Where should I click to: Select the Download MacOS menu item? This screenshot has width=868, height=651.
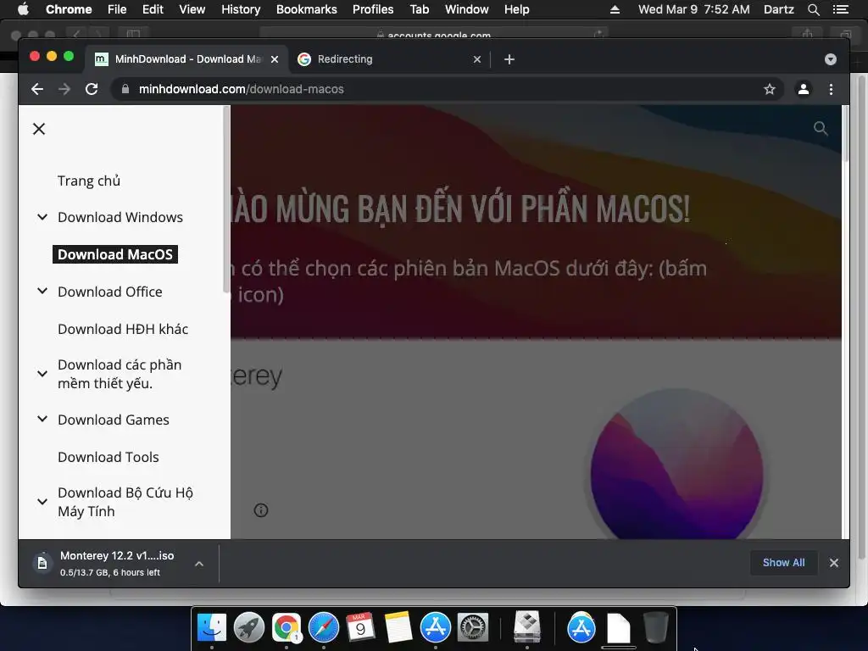coord(115,254)
